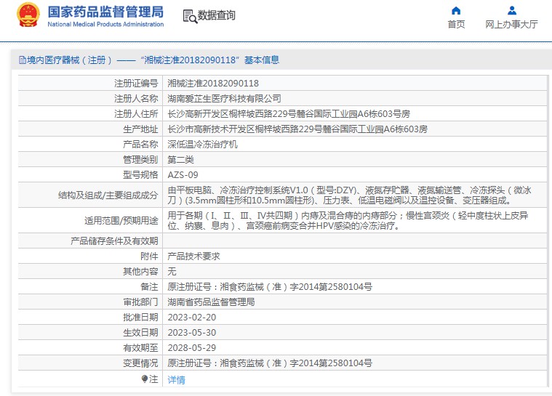Open 网上办事大厅 navigation label
The width and height of the screenshot is (552, 396).
coord(511,24)
